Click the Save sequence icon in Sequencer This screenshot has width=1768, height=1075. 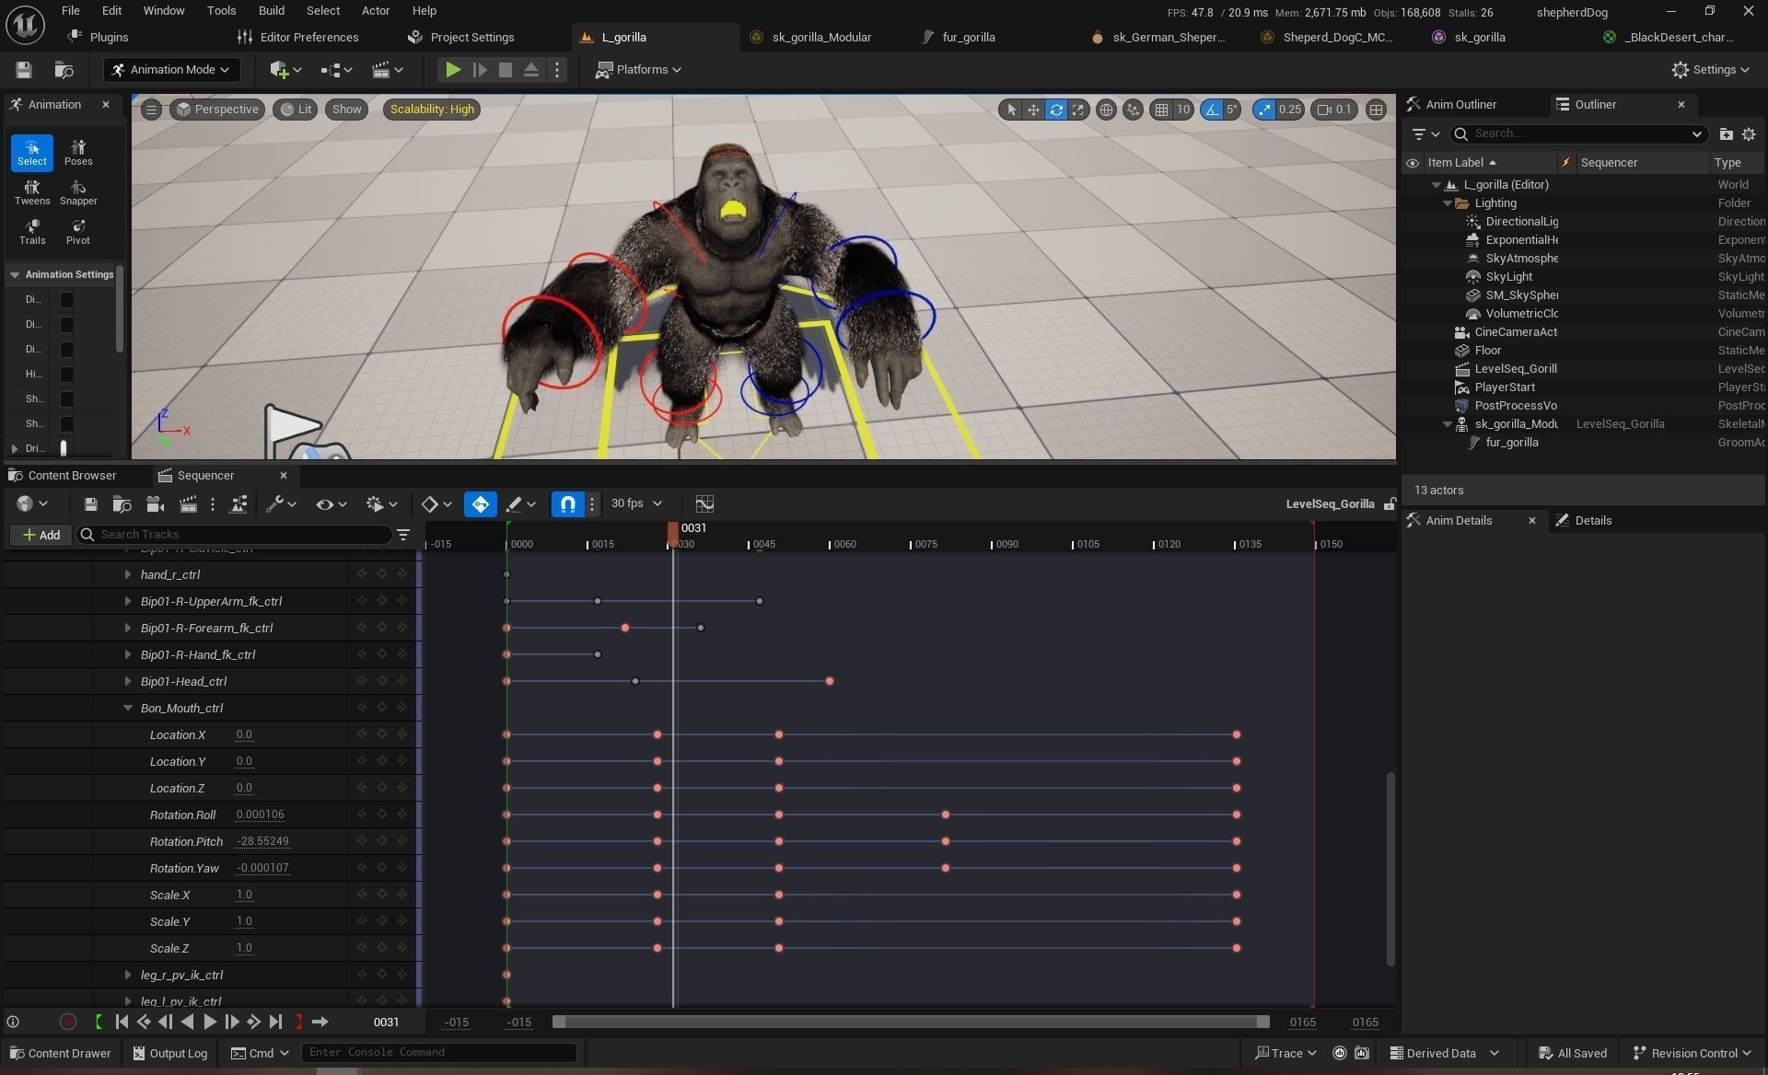point(90,503)
